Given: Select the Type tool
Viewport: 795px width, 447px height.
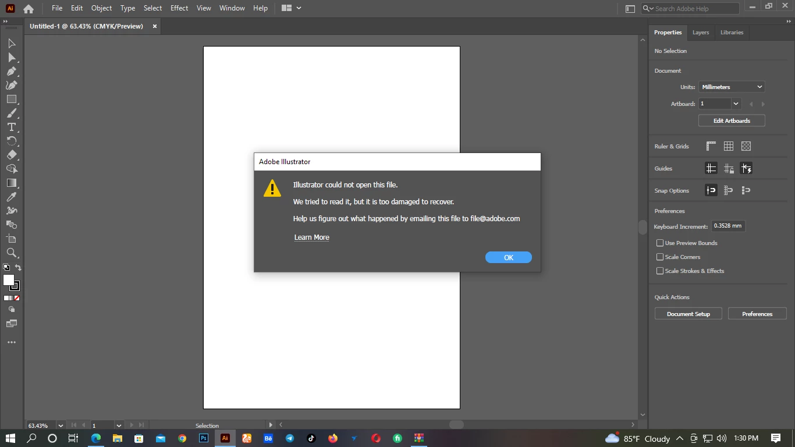Looking at the screenshot, I should click(12, 127).
